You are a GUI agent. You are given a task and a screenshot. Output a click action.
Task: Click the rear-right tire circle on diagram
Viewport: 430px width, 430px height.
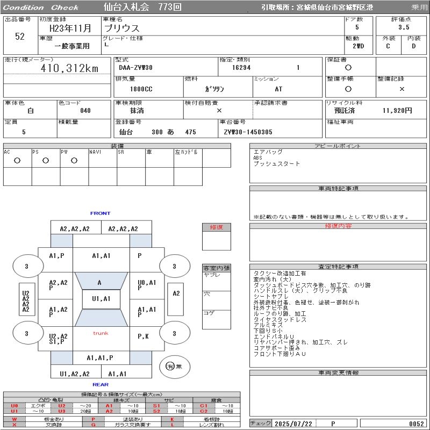click(174, 333)
